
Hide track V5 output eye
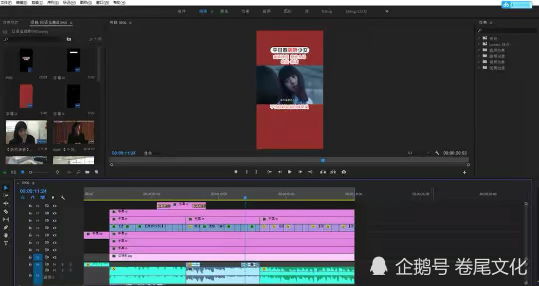(54, 228)
